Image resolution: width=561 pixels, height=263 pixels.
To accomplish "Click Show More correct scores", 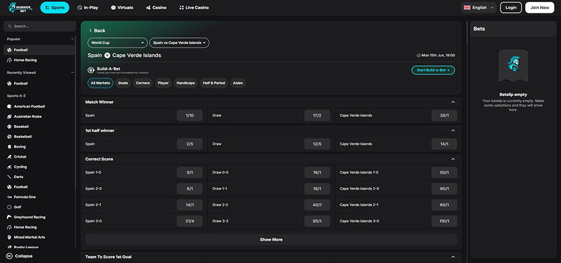I will tap(271, 240).
